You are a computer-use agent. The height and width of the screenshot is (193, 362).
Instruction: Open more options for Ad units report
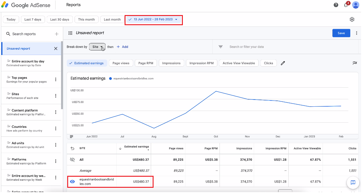pyautogui.click(x=56, y=145)
